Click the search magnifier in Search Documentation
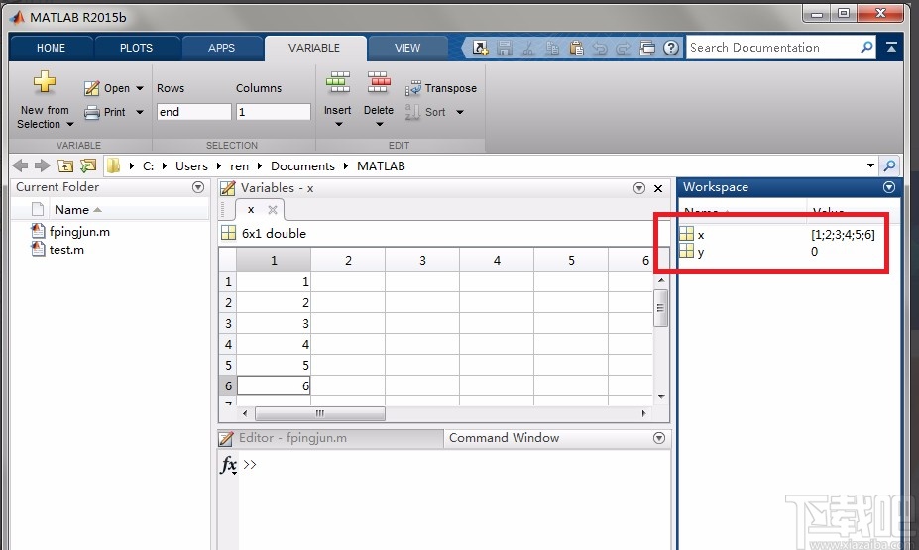Image resolution: width=919 pixels, height=550 pixels. click(x=866, y=47)
